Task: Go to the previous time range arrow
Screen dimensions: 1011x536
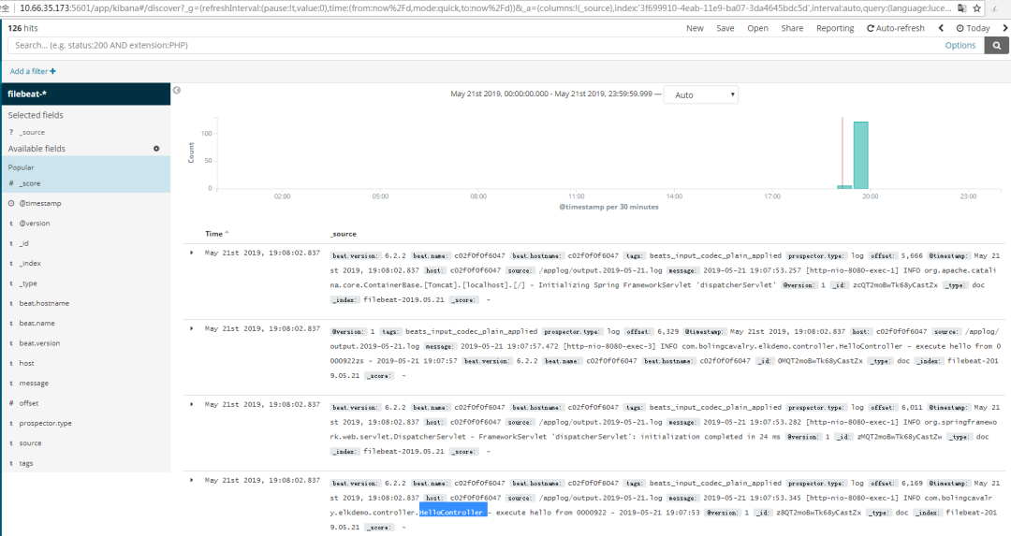Action: [941, 28]
